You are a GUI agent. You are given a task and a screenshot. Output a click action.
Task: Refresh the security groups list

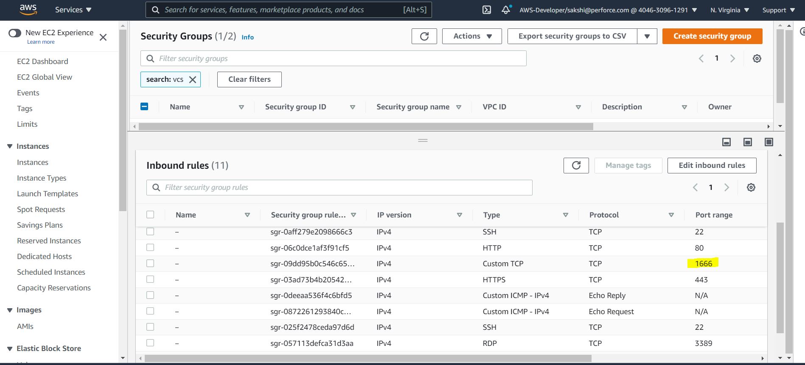pyautogui.click(x=424, y=36)
